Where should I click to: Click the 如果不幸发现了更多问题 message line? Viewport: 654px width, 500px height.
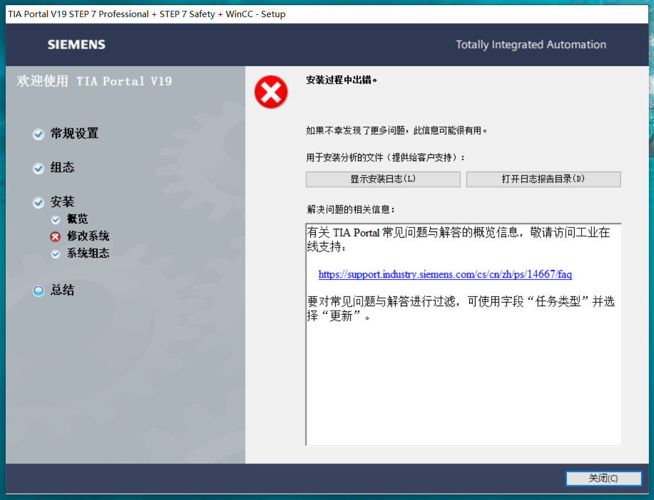397,131
